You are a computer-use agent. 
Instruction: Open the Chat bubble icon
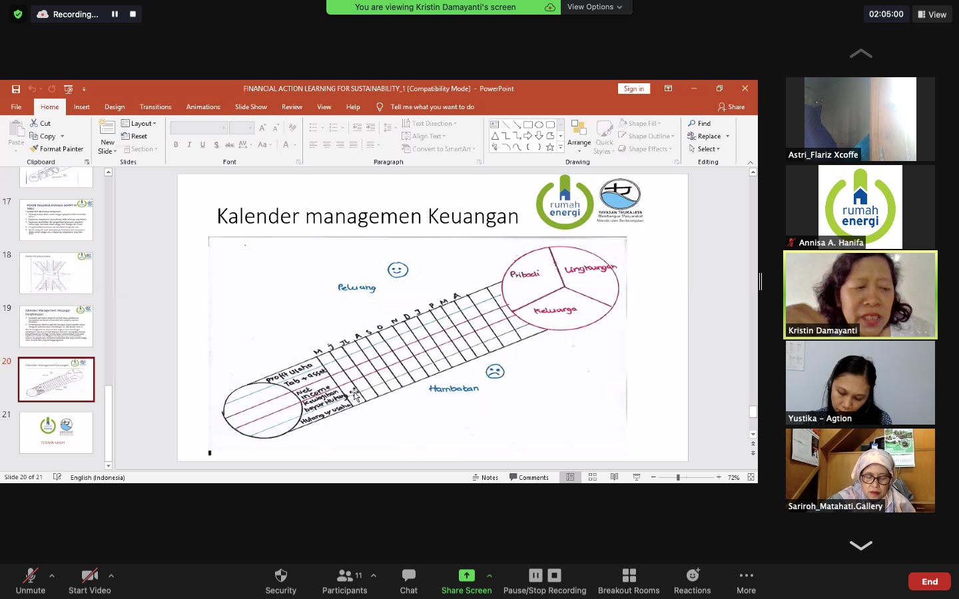click(409, 575)
